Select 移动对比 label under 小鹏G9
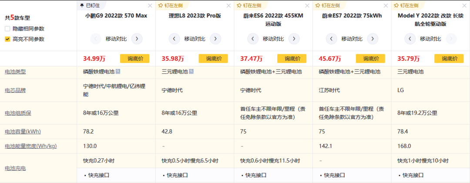 [x=116, y=39]
